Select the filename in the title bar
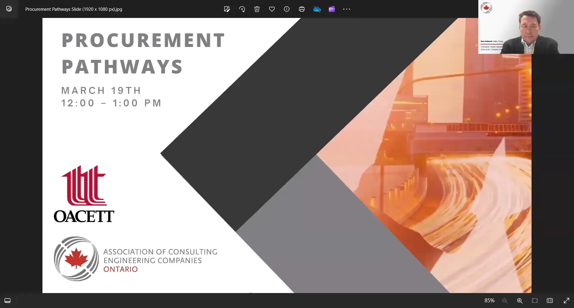The height and width of the screenshot is (308, 574). [x=74, y=9]
